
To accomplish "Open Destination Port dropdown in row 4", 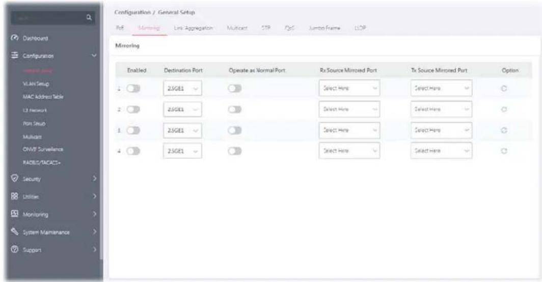I will click(182, 151).
